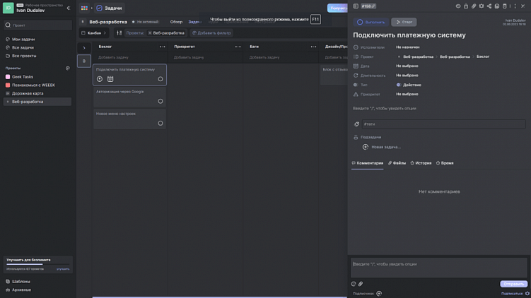Click the paperclip attach icon in task toolbar
The height and width of the screenshot is (298, 531).
coord(474,6)
